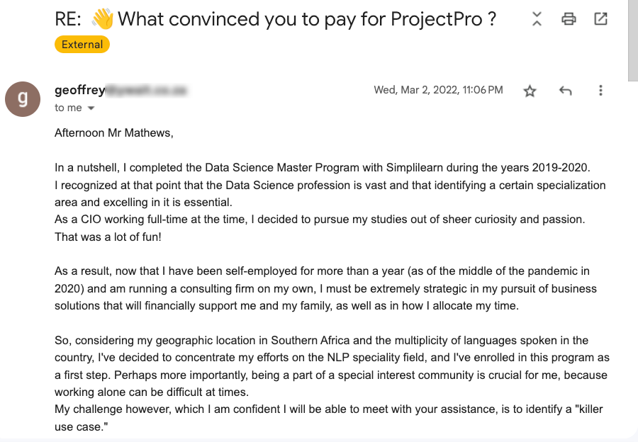This screenshot has width=638, height=442.
Task: Open the three-dot More options menu
Action: click(x=600, y=91)
